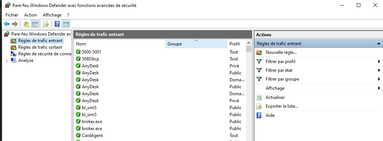Select the CardAgent rule row
The height and width of the screenshot is (141, 383).
pos(160,136)
